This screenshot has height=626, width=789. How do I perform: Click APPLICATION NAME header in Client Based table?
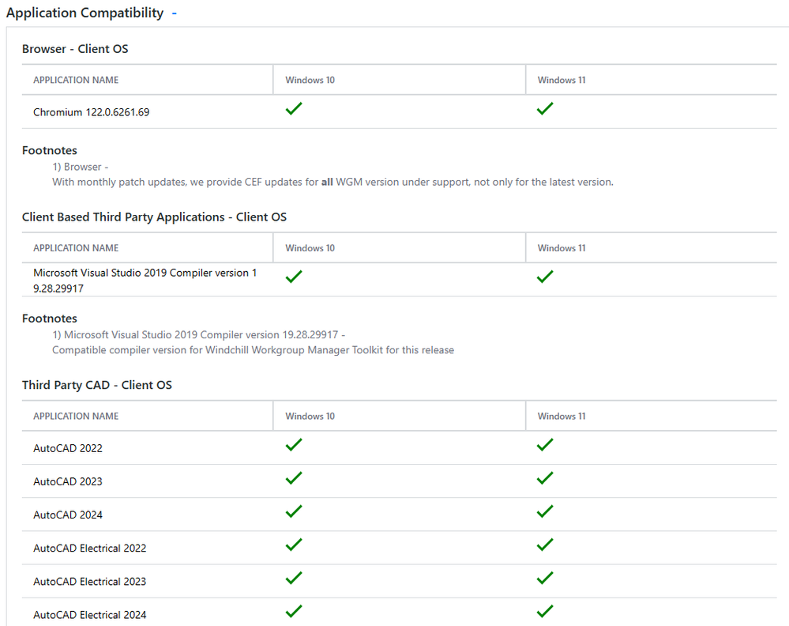click(76, 248)
